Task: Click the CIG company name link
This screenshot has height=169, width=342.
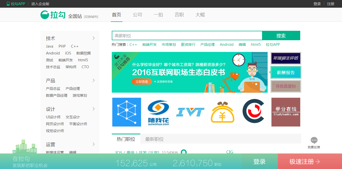Action: coord(230,152)
